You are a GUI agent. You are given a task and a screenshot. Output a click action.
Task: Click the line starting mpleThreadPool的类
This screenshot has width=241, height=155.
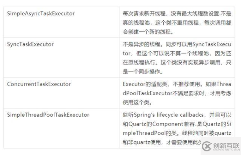point(177,133)
